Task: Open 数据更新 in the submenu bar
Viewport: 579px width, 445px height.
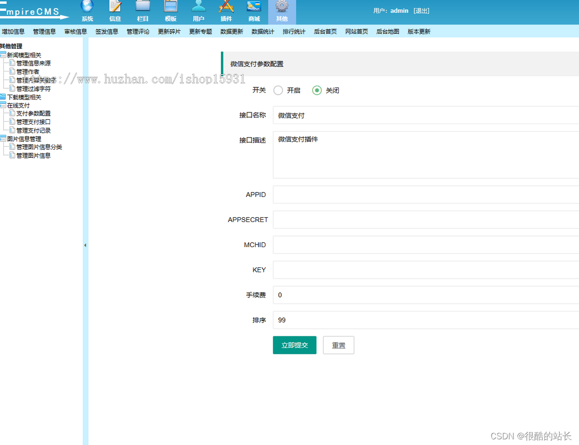Action: click(x=232, y=32)
